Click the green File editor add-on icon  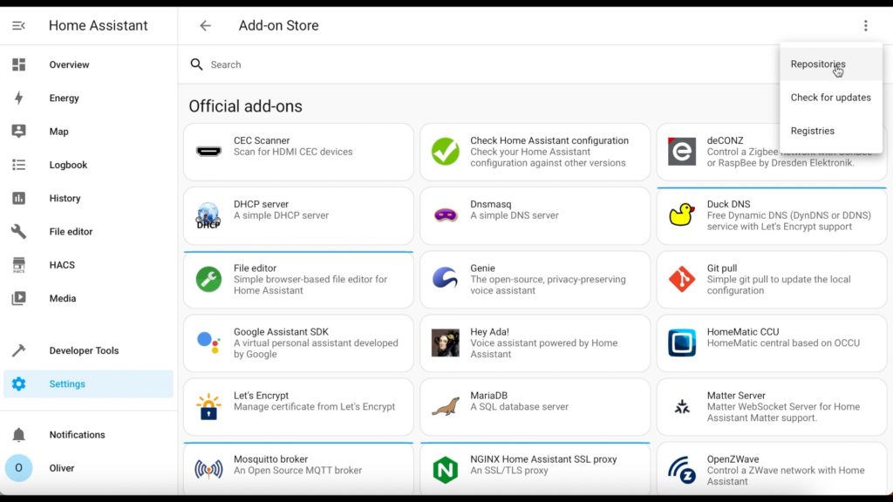coord(208,279)
